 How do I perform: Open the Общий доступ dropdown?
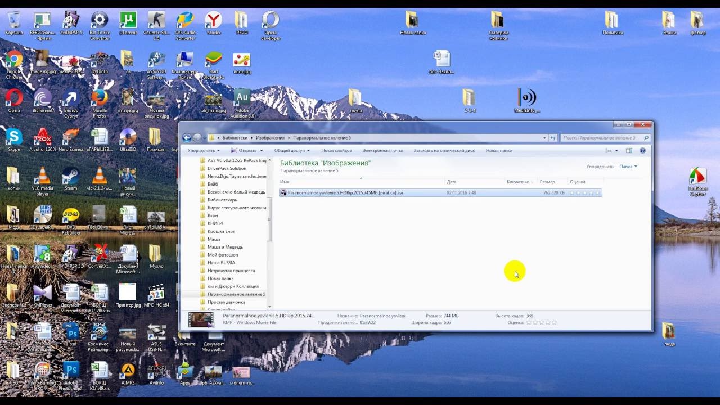pos(292,151)
